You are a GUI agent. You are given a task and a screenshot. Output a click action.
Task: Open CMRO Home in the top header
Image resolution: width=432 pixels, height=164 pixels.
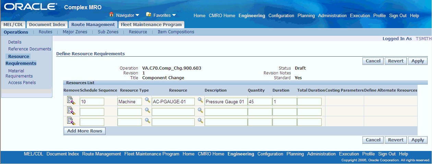pyautogui.click(x=222, y=15)
